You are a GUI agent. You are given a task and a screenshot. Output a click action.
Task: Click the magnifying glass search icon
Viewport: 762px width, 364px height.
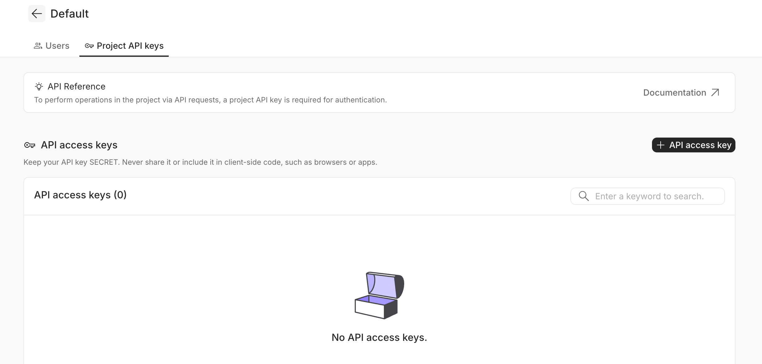[584, 196]
